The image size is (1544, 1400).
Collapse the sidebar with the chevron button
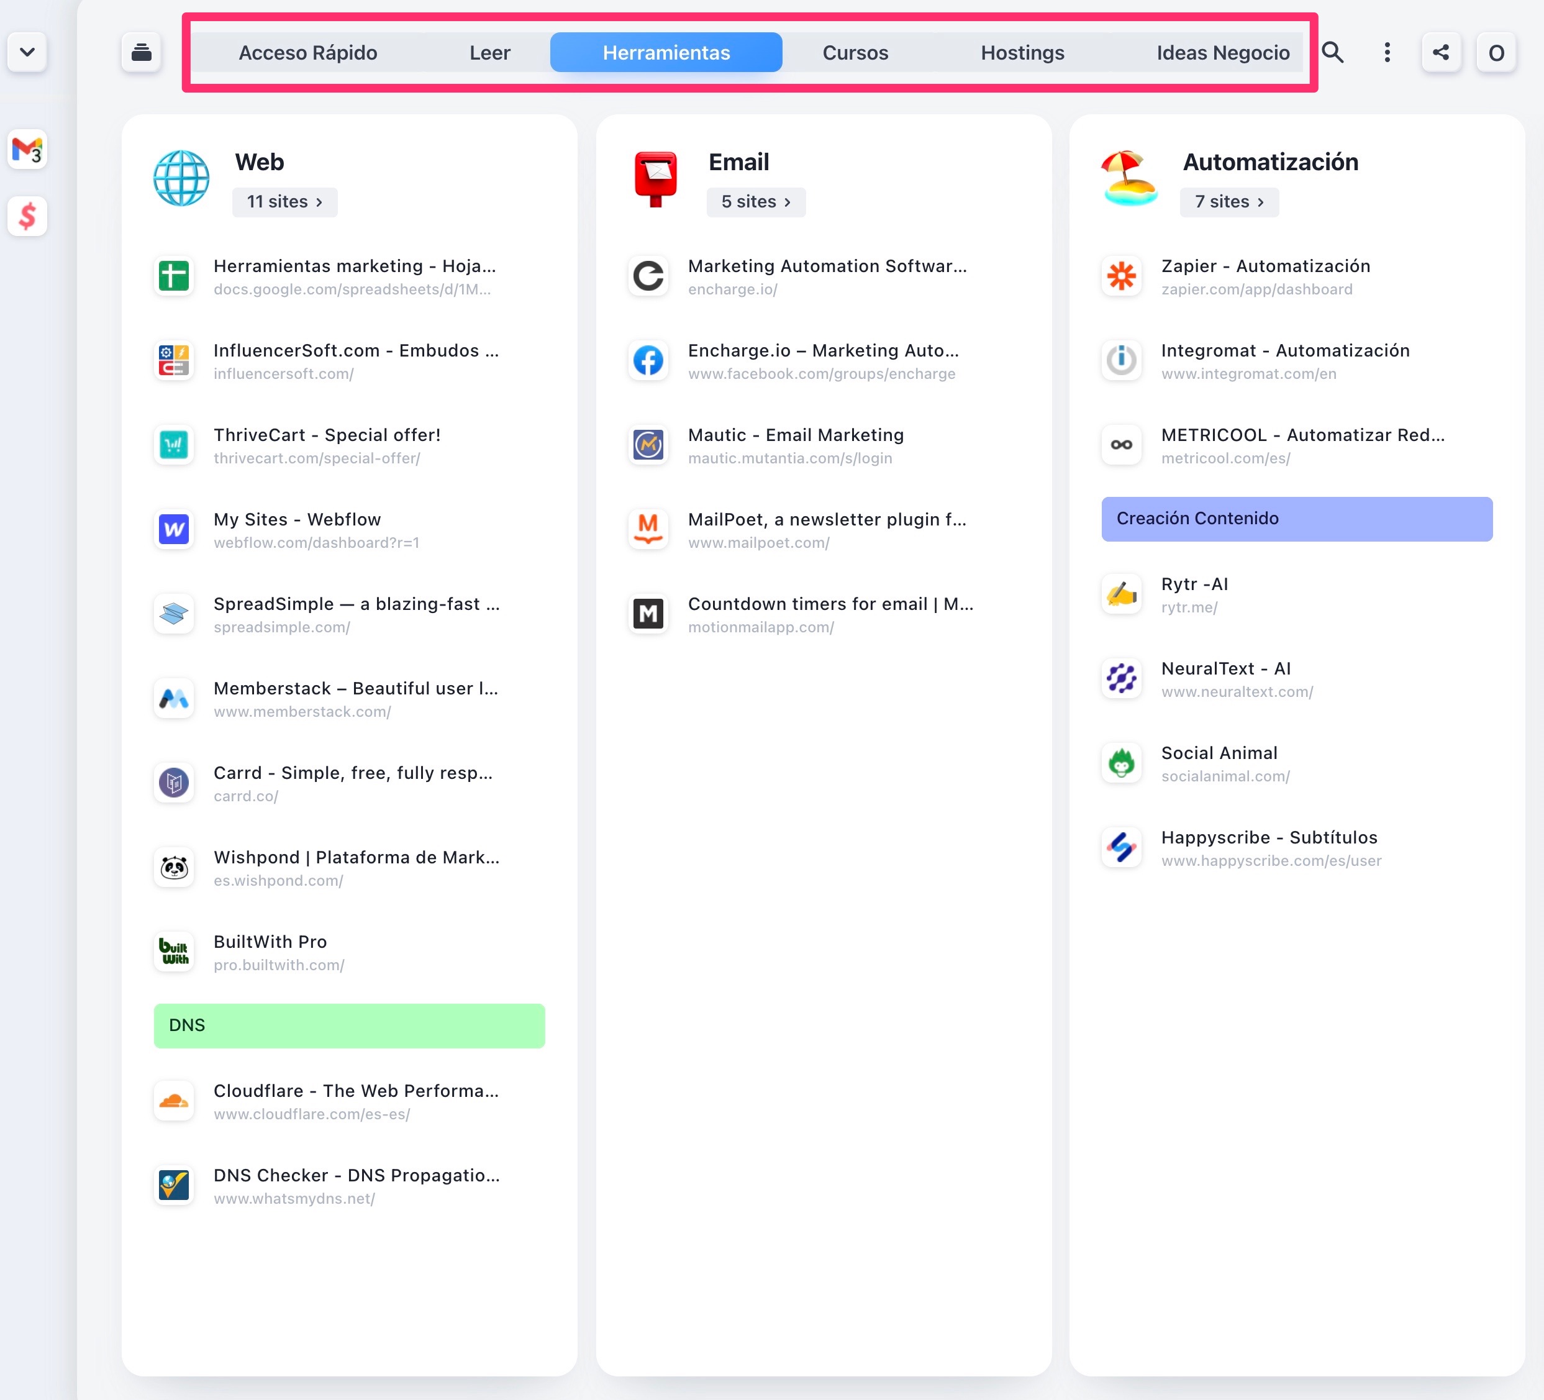[27, 52]
